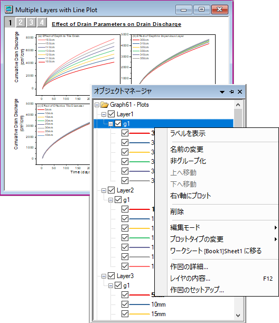Viewport: 279px width, 323px height.
Task: Toggle the g1 checkbox under Layer3
Action: pos(118,285)
